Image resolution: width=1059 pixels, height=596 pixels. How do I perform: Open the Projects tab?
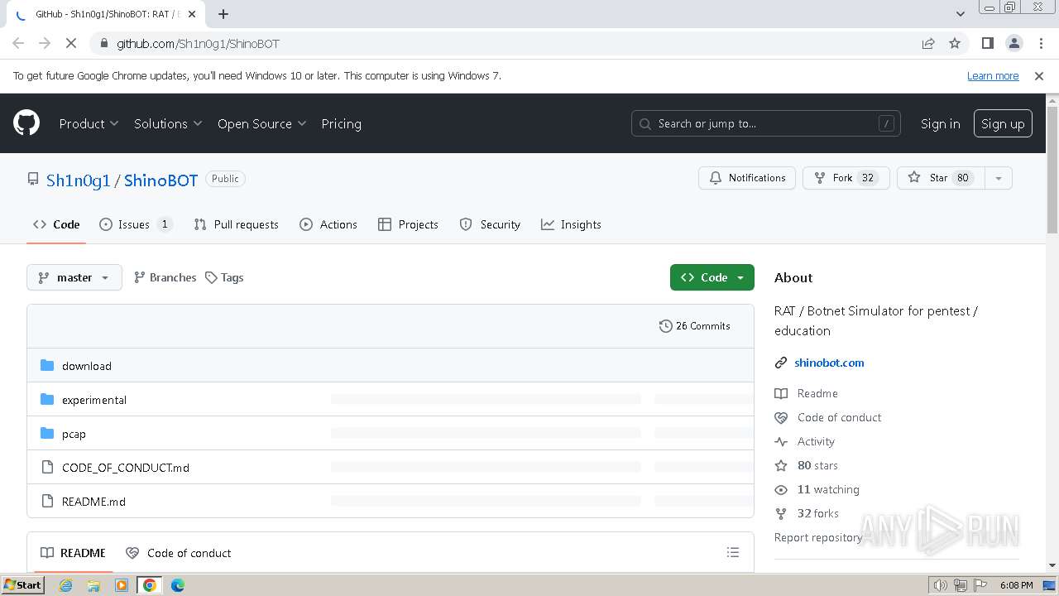(408, 224)
